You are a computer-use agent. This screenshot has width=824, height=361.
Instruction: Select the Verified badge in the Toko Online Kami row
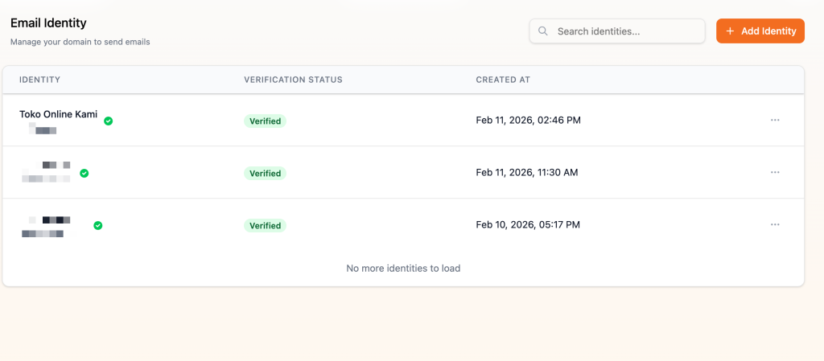click(x=265, y=121)
